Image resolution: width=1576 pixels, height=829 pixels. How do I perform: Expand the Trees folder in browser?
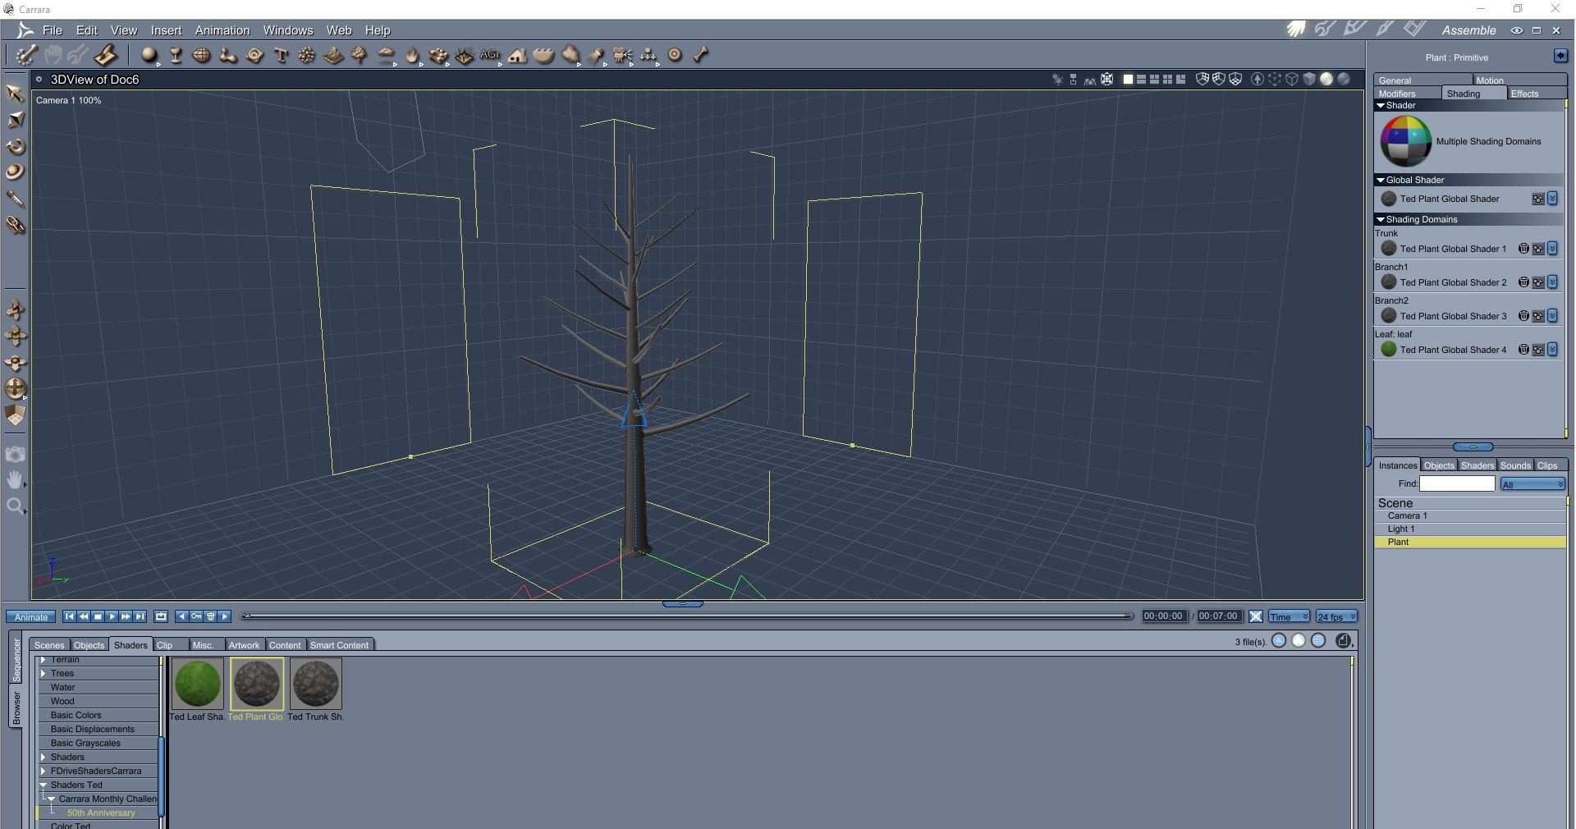[43, 673]
